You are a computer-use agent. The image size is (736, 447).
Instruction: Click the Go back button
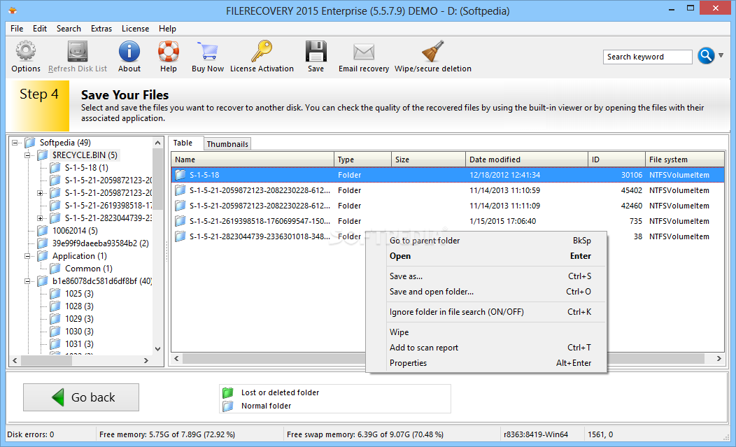(81, 397)
